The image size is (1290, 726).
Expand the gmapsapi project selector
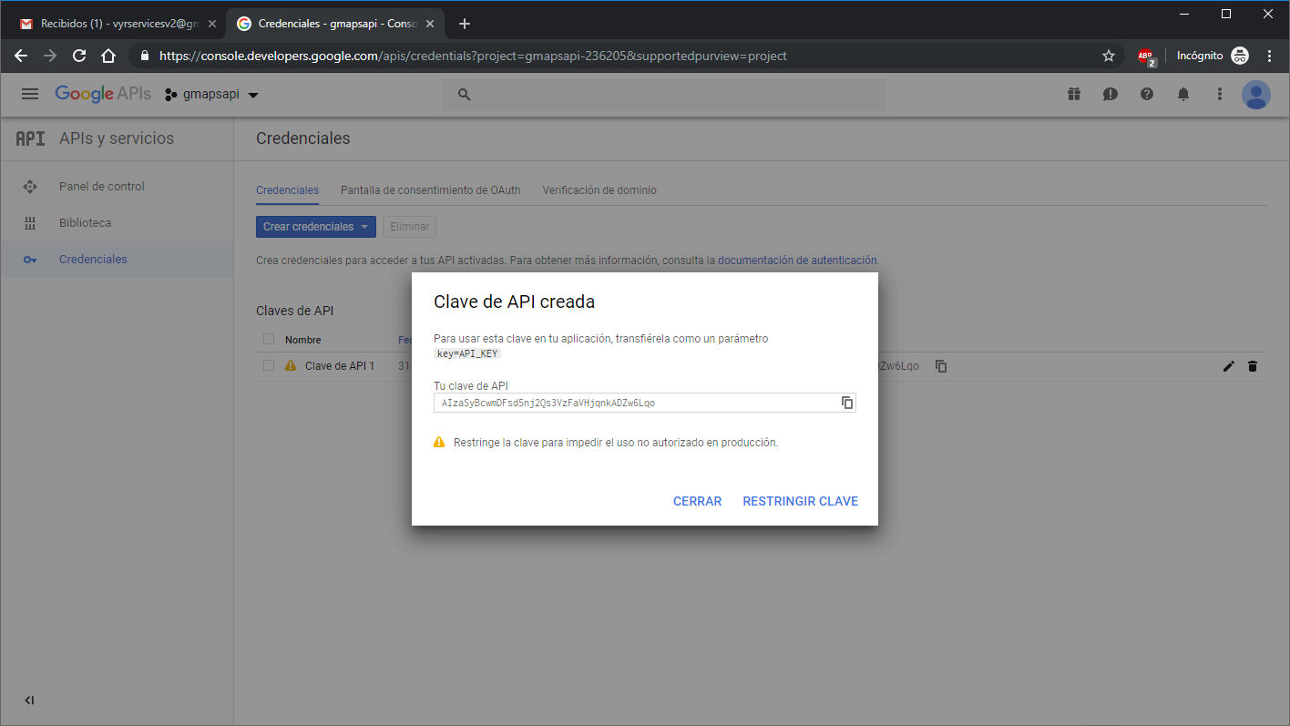pos(212,94)
